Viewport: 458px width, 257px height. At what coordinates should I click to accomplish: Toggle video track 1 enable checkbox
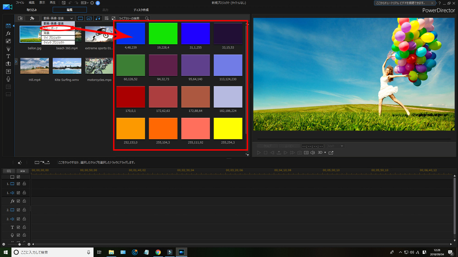point(18,184)
